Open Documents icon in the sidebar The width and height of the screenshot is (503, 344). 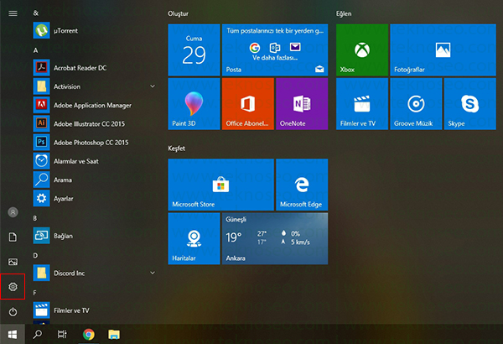coord(13,237)
